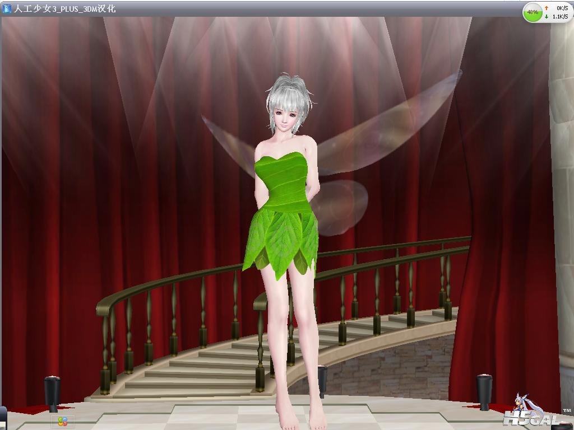Viewport: 574px width, 430px height.
Task: Click the 1.1K/S download speed readout
Action: pyautogui.click(x=560, y=16)
